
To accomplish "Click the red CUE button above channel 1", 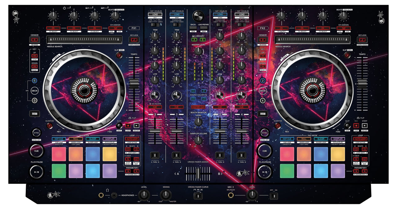I will click(176, 107).
